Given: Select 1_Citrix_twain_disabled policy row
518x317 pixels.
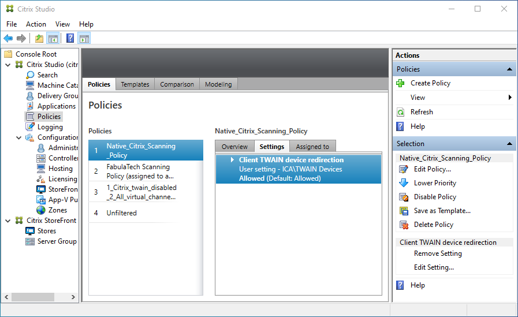Looking at the screenshot, I should pos(146,192).
